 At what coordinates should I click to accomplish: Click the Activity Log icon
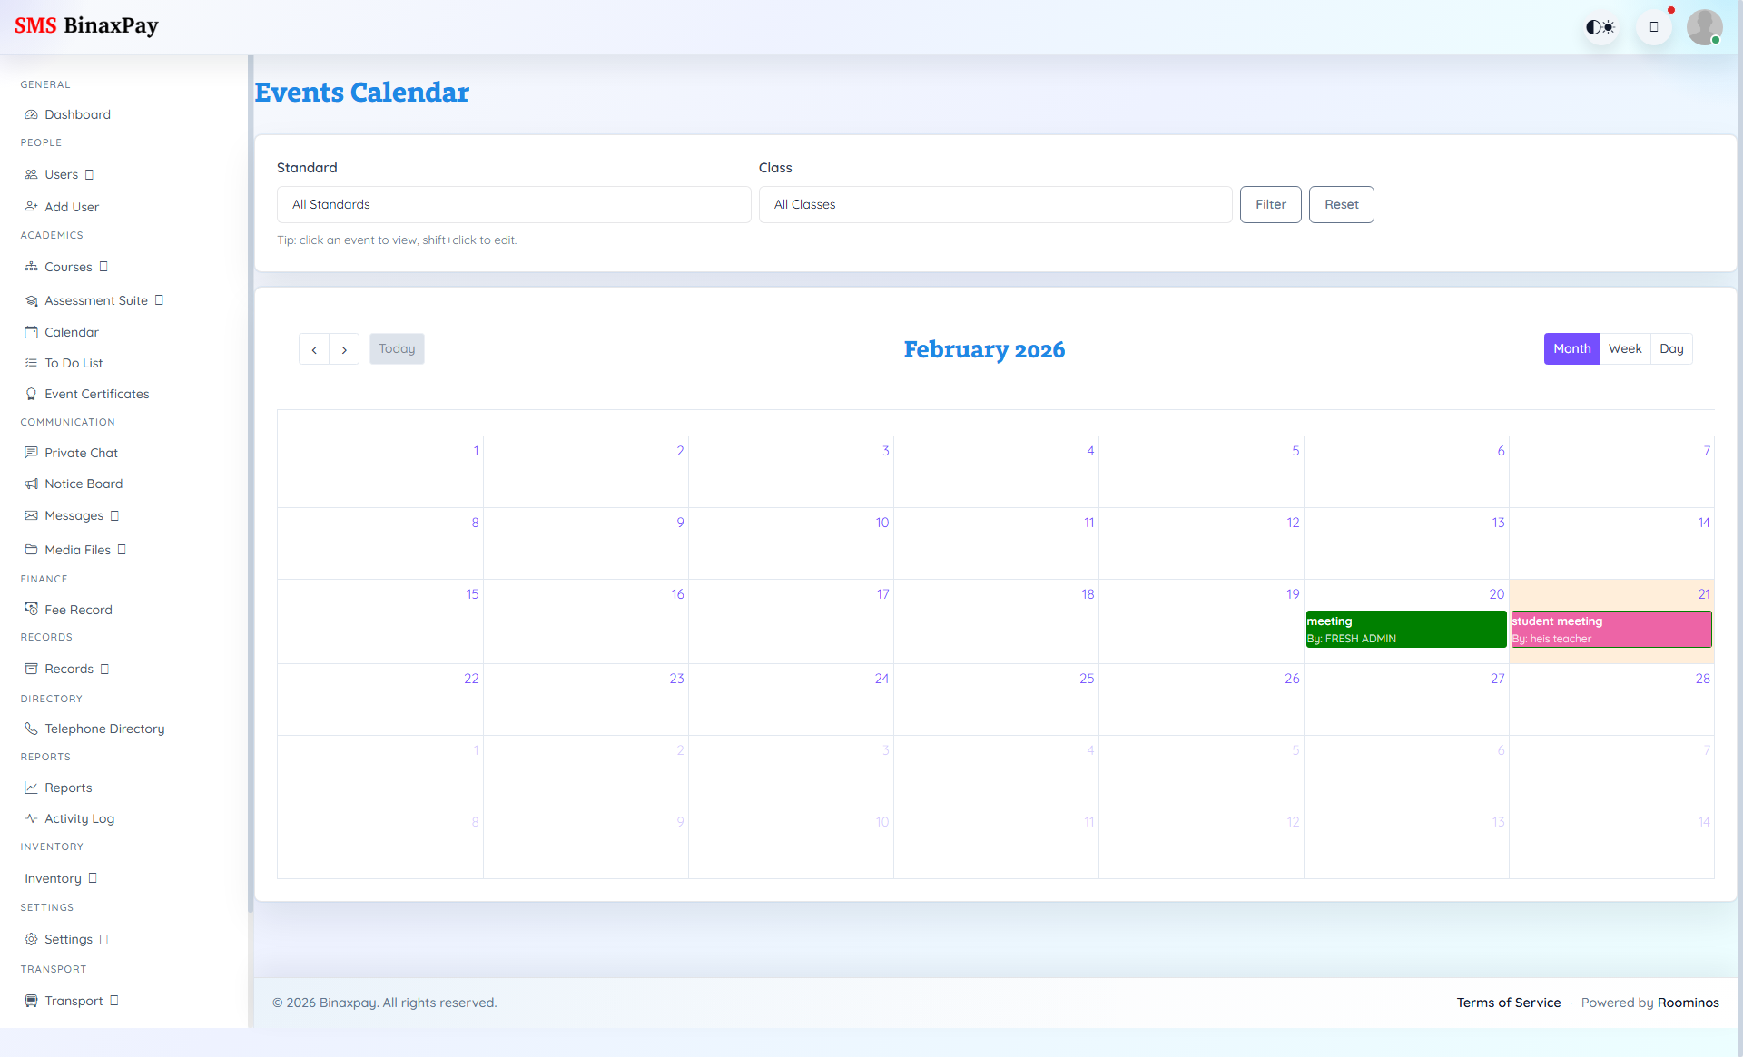point(32,818)
